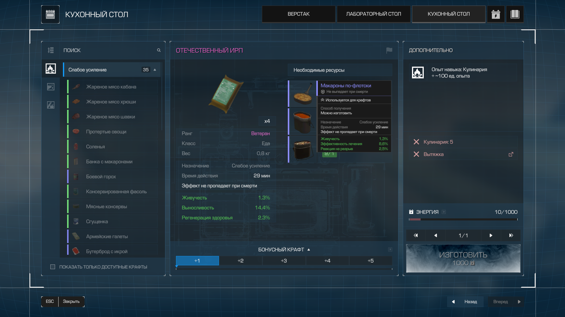Click the ESC key button

click(x=50, y=301)
